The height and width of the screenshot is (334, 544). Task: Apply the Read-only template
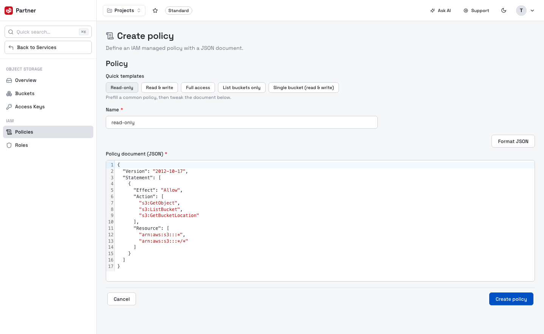tap(122, 88)
